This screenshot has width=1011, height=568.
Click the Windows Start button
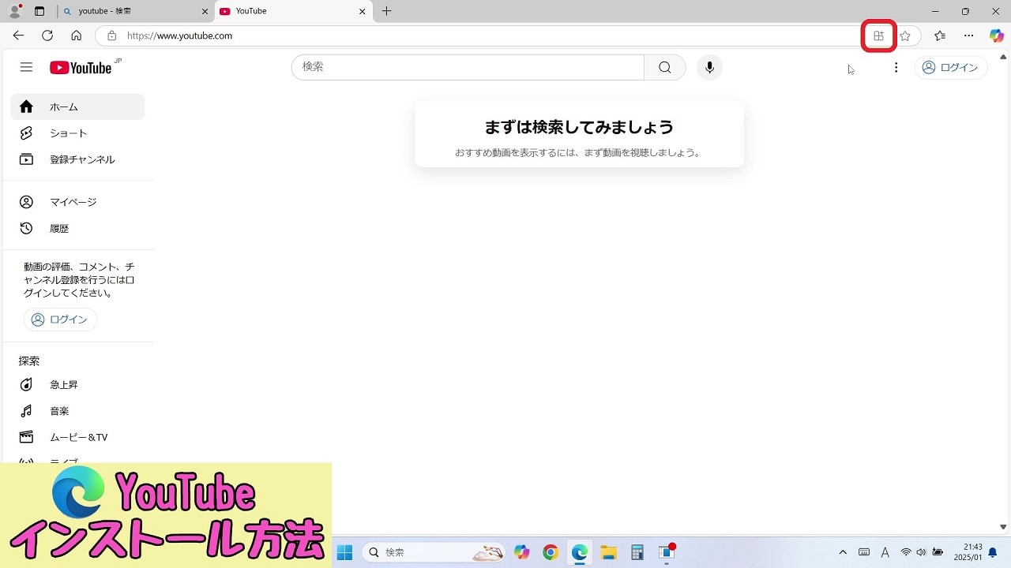[x=344, y=552]
